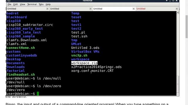Close the second Untitled tab
Screen dimensions: 188x105
pos(90,9)
